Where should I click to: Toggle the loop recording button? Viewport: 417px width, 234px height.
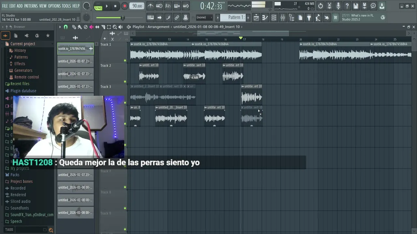click(x=186, y=6)
